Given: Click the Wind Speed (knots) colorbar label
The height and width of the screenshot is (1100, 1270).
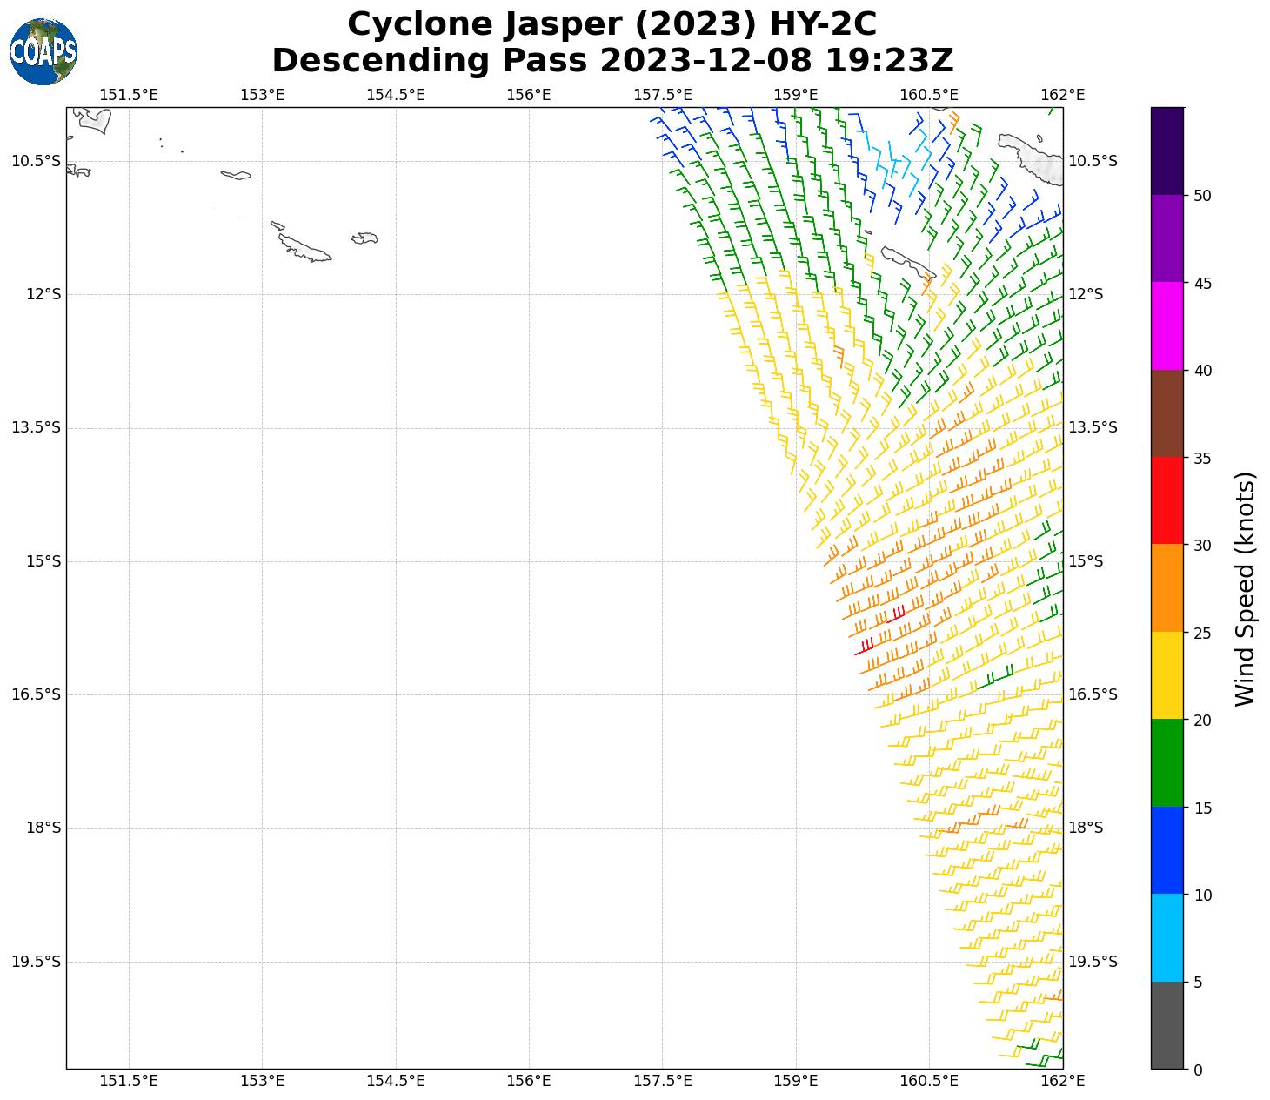Looking at the screenshot, I should [1246, 588].
